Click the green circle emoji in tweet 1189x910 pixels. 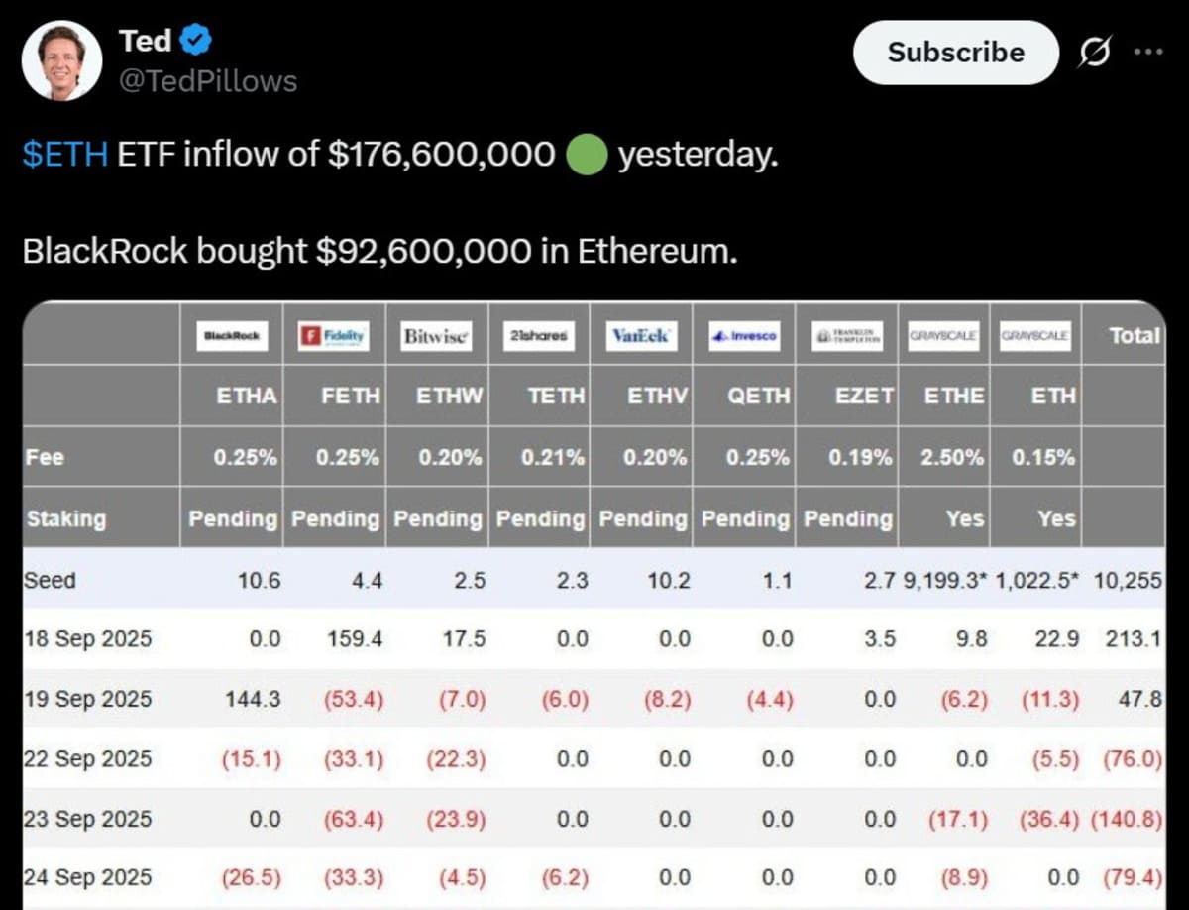586,156
